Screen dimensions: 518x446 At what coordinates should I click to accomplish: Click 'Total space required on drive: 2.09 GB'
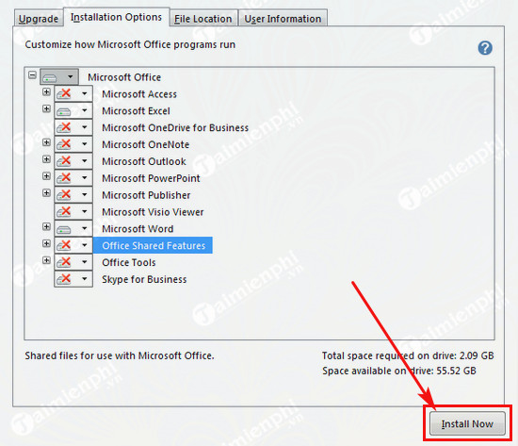point(408,355)
